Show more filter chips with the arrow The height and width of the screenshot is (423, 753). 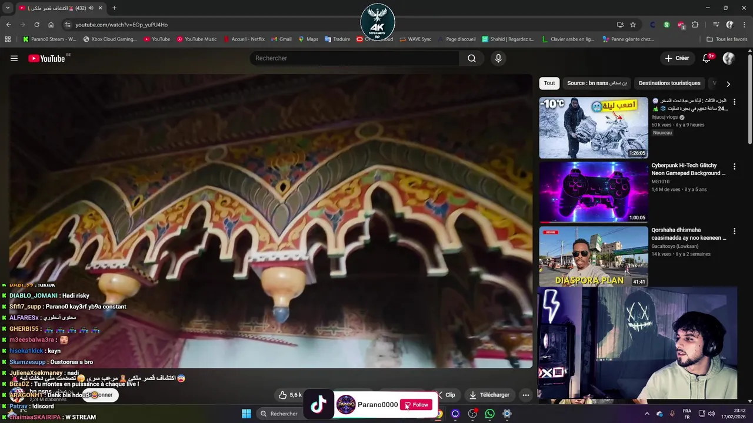pyautogui.click(x=728, y=83)
